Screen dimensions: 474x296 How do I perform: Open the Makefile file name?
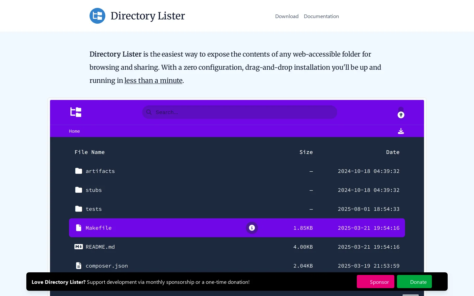[x=98, y=228]
